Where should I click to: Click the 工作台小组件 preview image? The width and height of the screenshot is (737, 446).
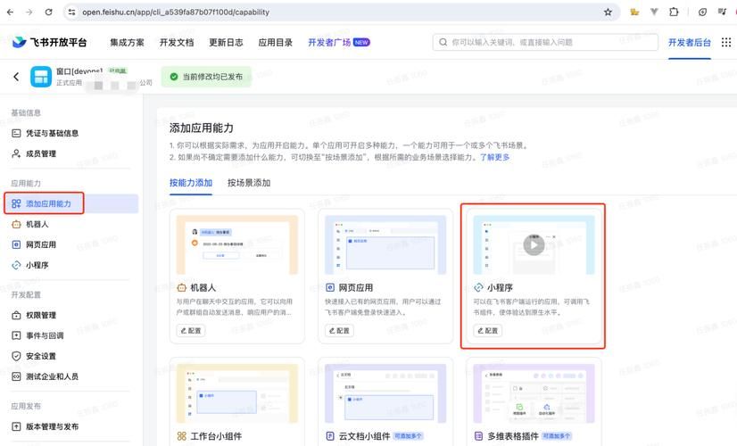237,393
